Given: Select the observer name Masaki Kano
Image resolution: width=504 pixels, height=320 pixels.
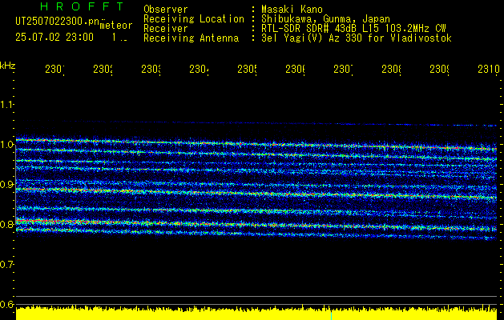Looking at the screenshot, I should (x=292, y=9).
